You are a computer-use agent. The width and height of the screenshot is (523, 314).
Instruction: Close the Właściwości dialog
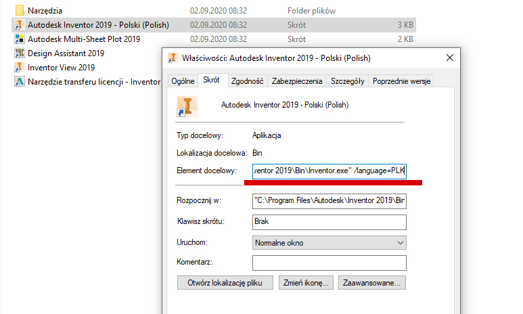tap(450, 58)
